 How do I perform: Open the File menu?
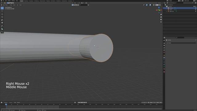pos(3,1)
